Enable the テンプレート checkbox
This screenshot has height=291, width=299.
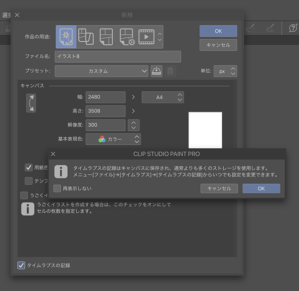tap(28, 181)
